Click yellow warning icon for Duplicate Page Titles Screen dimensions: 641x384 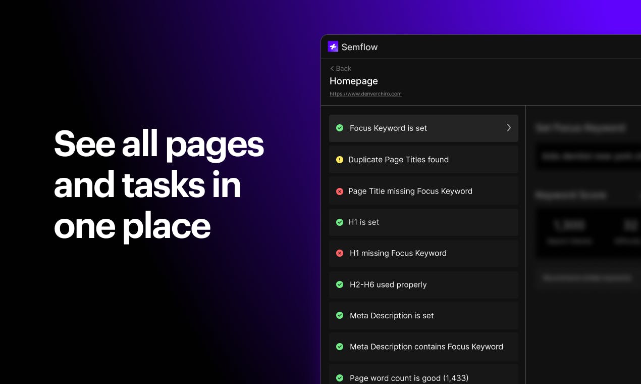[x=340, y=160]
